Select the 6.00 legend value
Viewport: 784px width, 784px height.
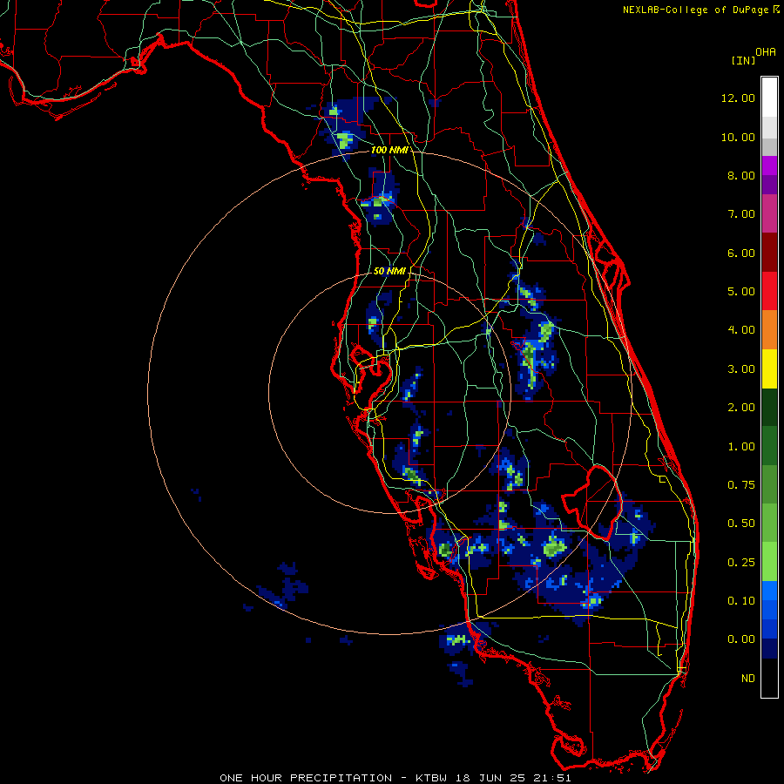pyautogui.click(x=741, y=253)
